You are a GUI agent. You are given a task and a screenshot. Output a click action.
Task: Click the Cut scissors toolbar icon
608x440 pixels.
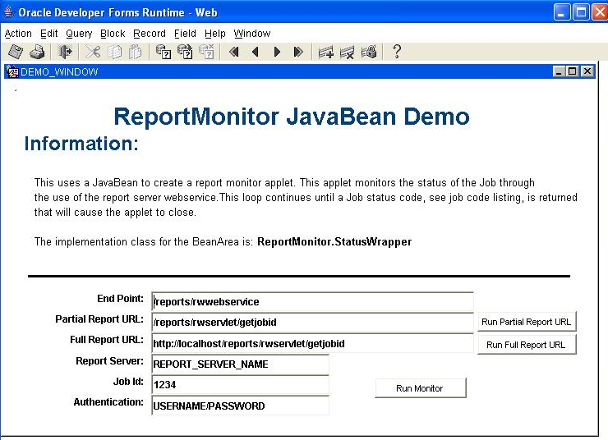pos(93,52)
